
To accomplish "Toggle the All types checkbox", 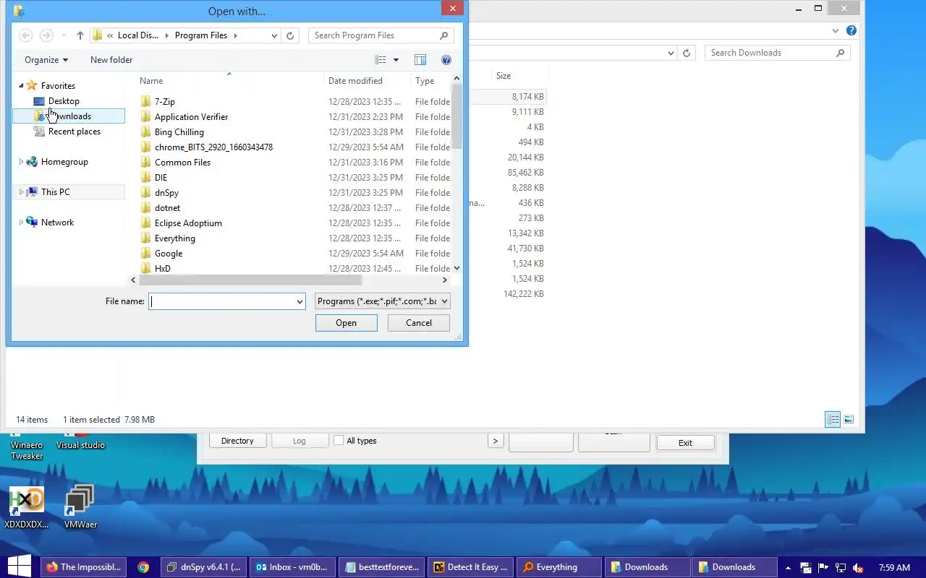I will click(x=338, y=441).
